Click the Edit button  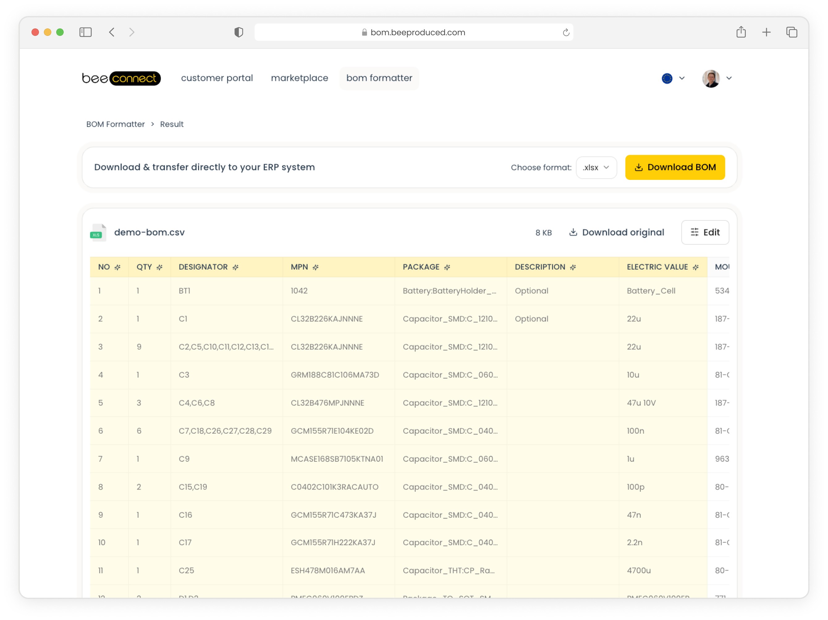click(705, 232)
